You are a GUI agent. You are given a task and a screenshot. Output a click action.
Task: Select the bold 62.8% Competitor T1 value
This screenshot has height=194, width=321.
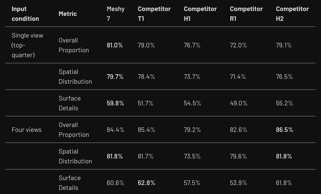coord(146,183)
